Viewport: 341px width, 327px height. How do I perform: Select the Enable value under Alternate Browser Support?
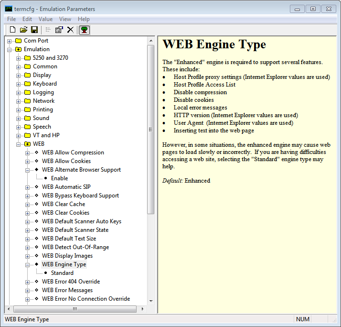point(59,178)
